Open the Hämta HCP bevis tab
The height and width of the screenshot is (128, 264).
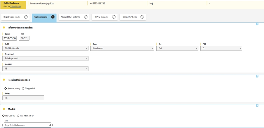point(129,17)
